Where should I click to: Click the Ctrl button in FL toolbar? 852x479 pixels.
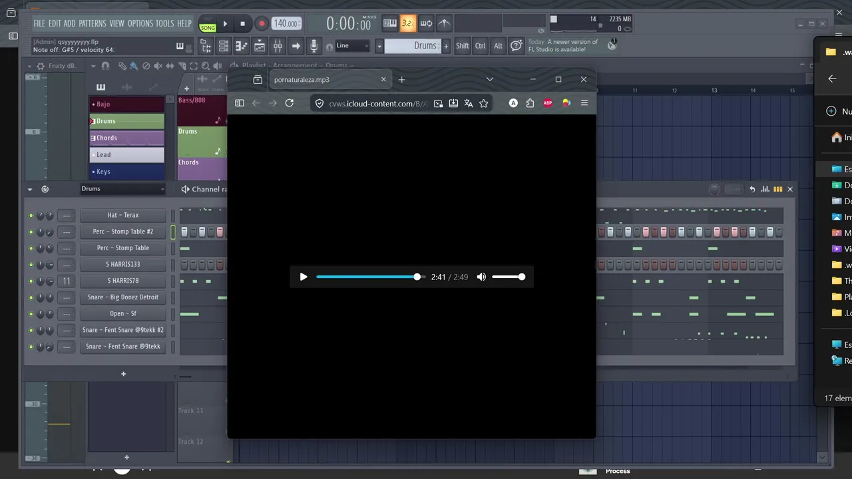[x=481, y=46]
